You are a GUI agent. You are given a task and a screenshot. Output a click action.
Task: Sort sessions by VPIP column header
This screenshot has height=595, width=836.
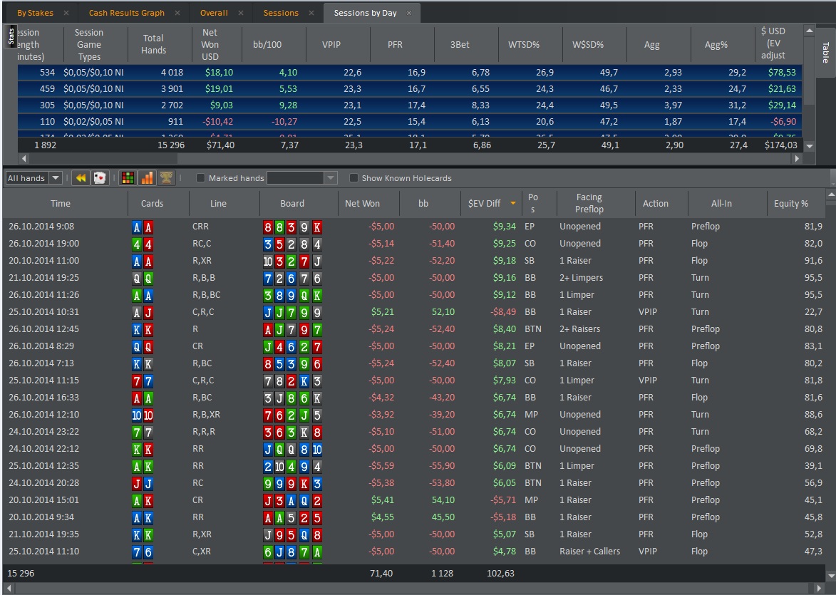tap(331, 44)
